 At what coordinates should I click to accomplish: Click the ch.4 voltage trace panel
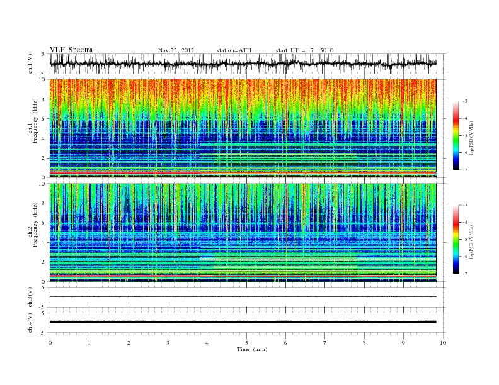(x=248, y=323)
